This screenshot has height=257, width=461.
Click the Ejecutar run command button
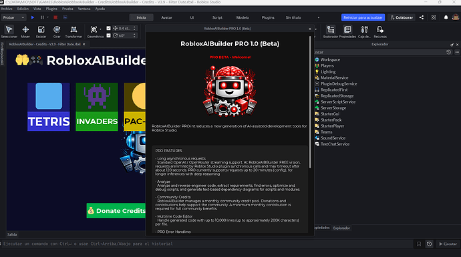pos(448,244)
